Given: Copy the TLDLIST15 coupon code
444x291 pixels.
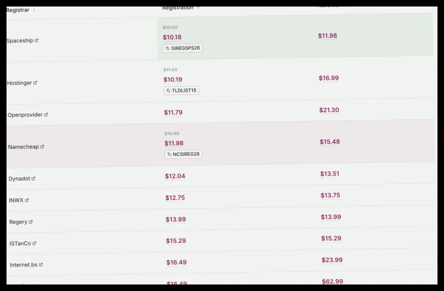Looking at the screenshot, I should [181, 90].
